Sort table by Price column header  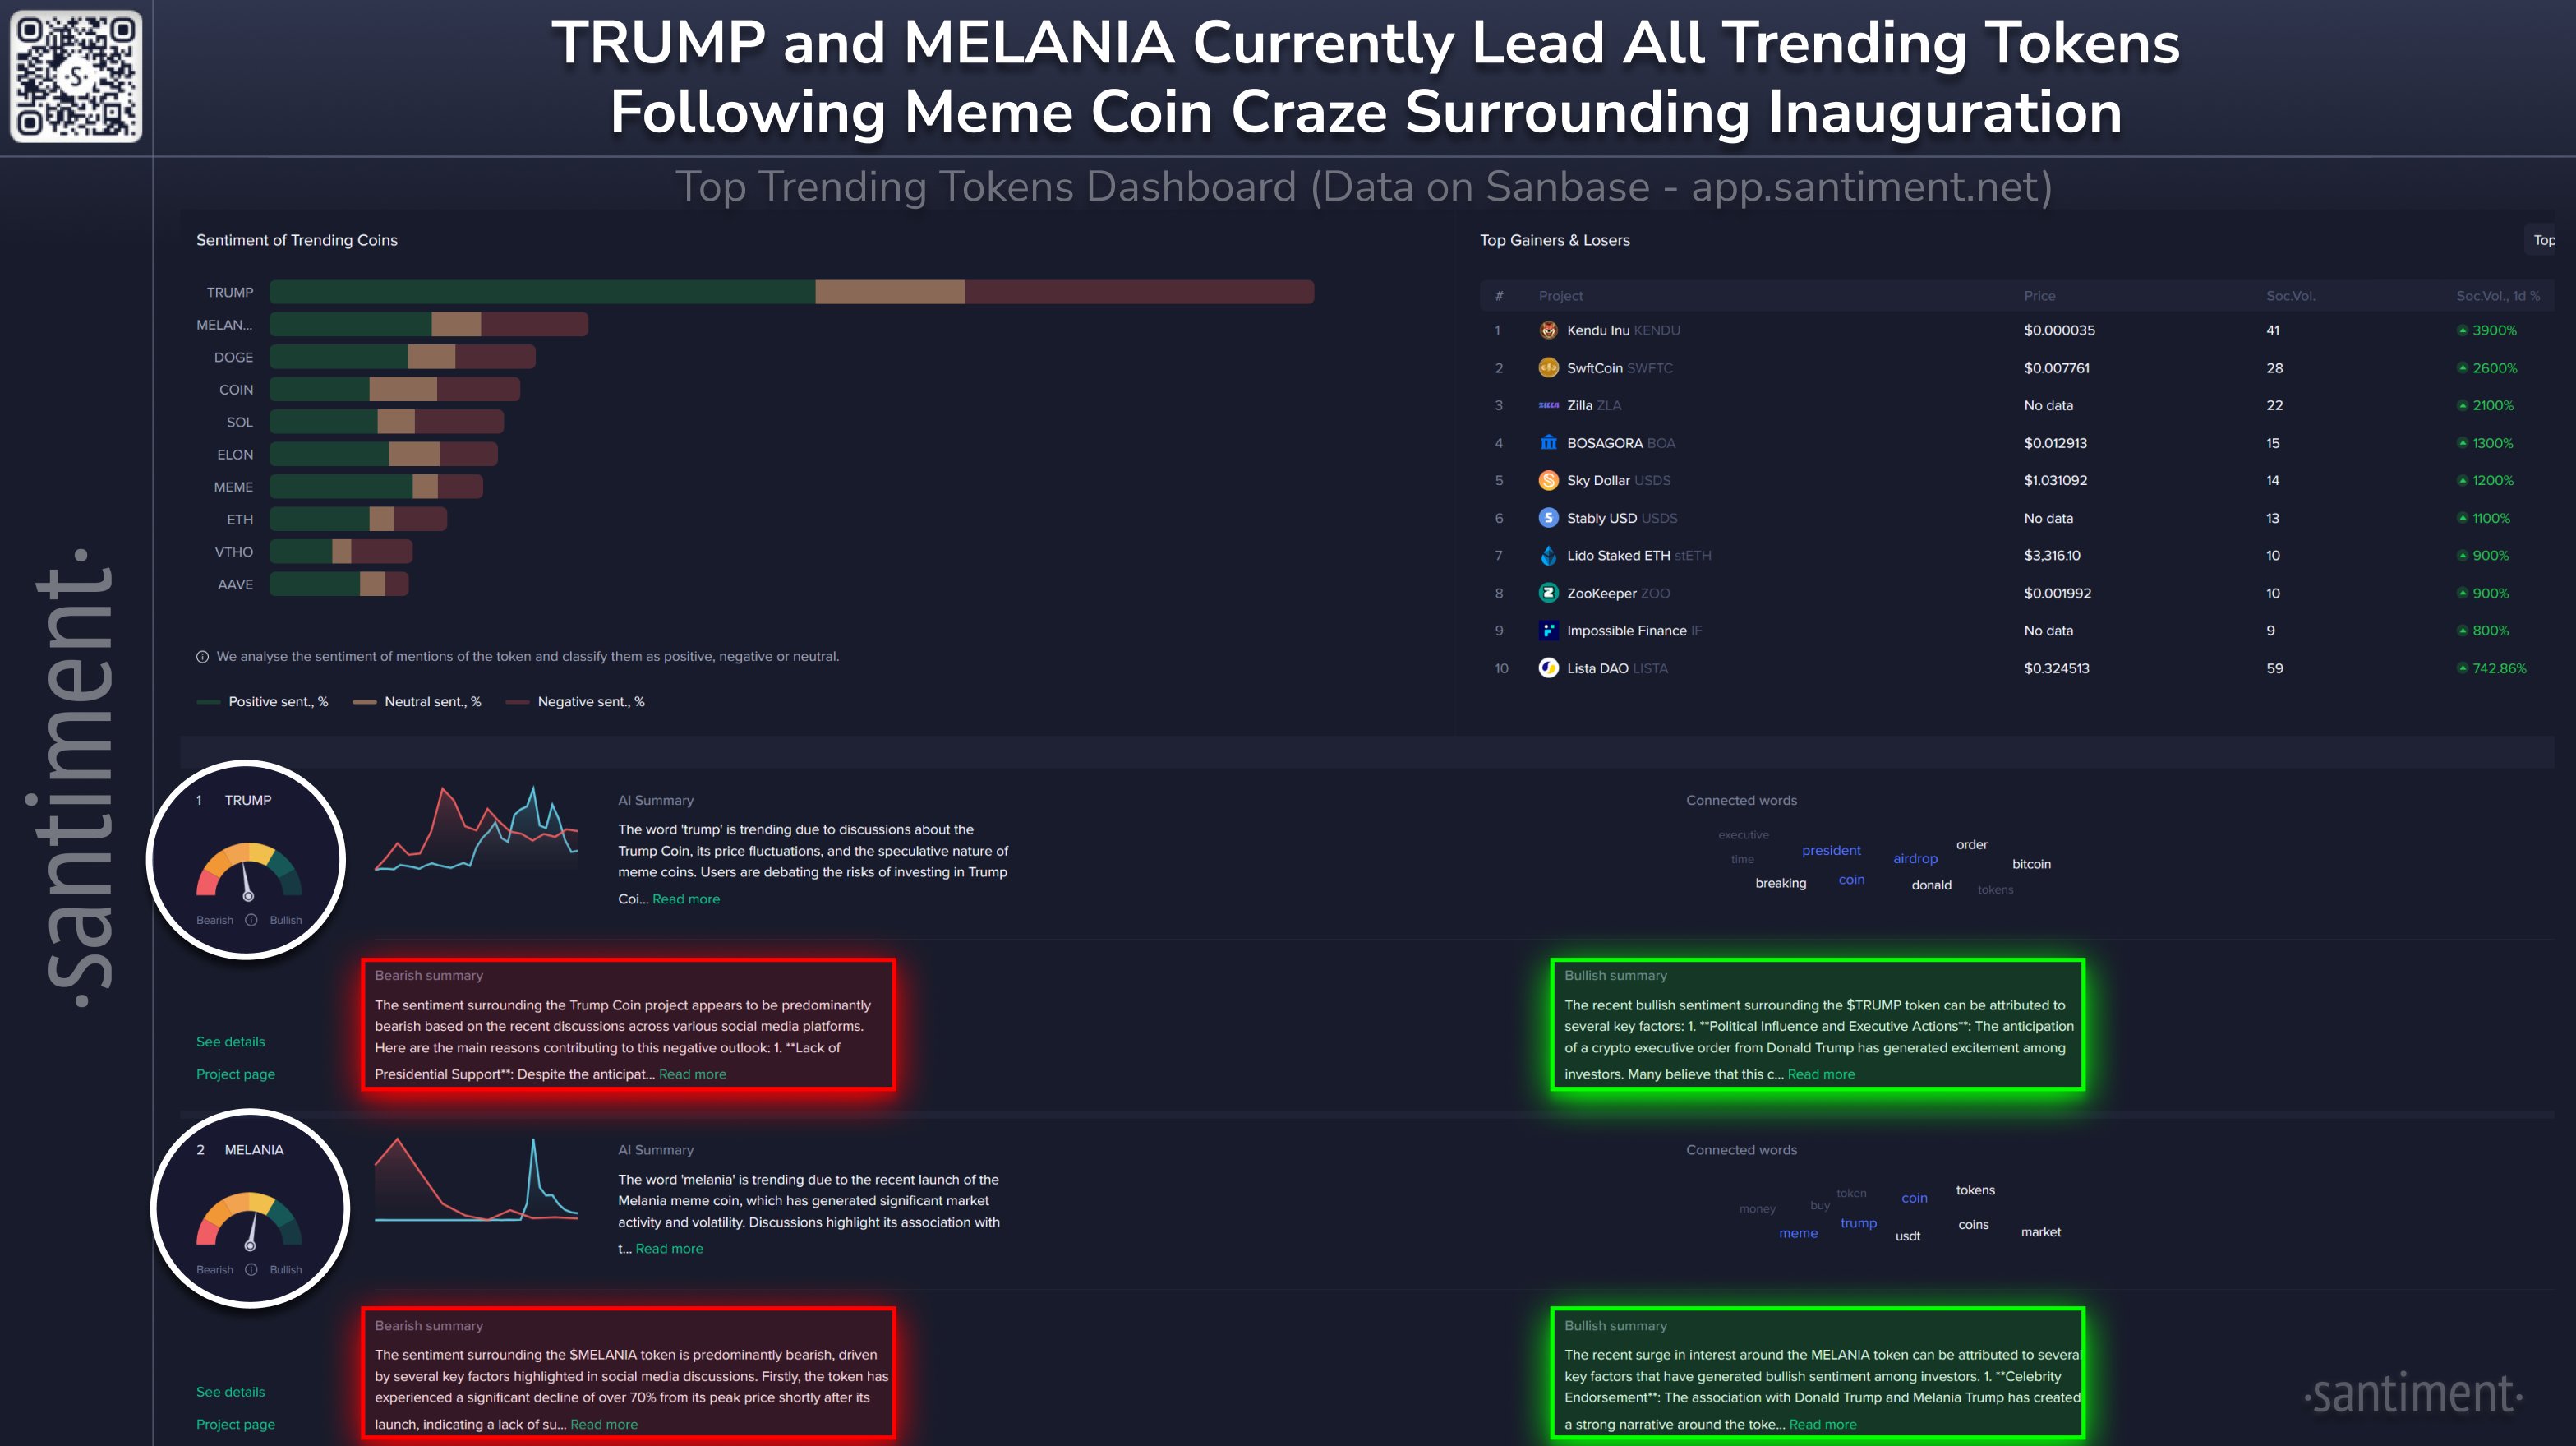[2039, 296]
